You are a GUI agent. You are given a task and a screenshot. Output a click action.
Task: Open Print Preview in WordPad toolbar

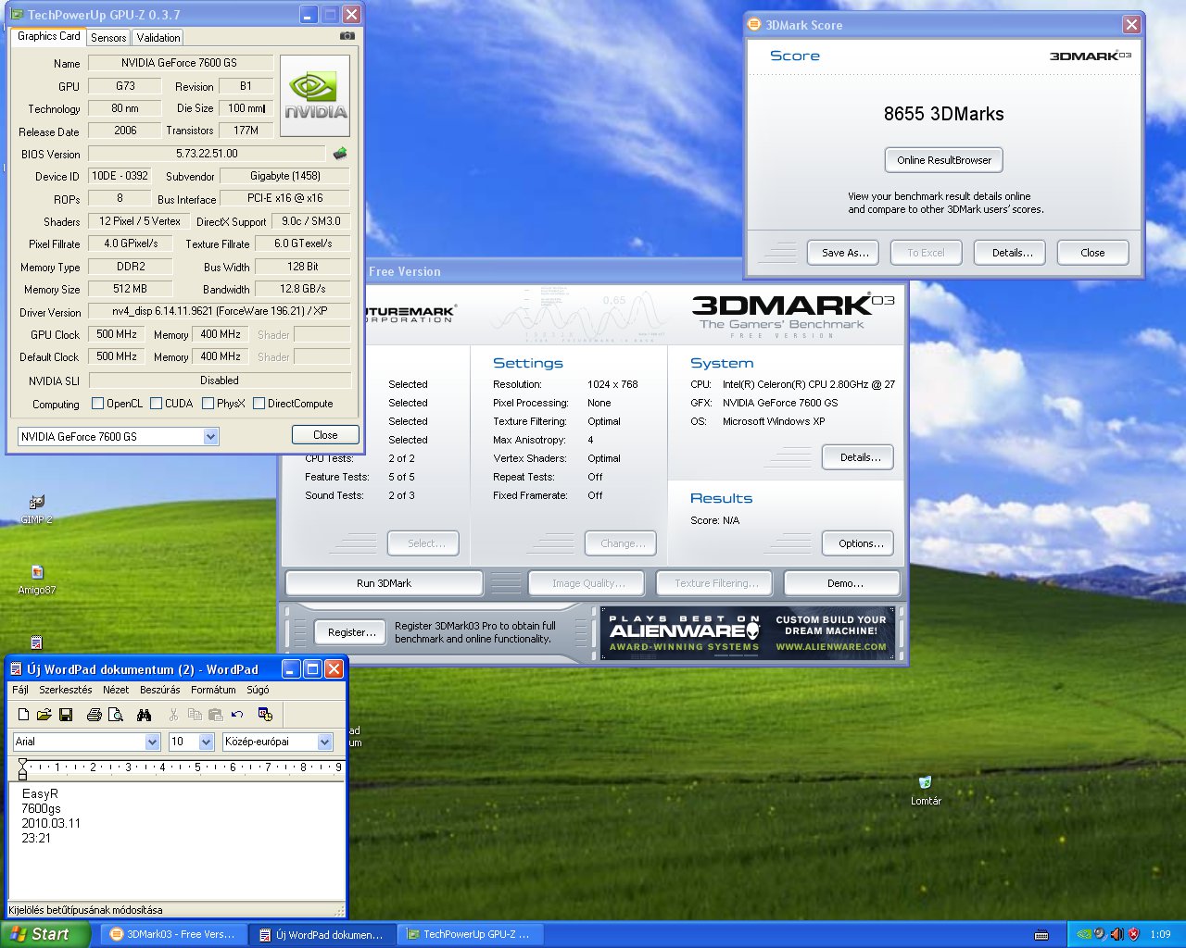click(x=115, y=715)
